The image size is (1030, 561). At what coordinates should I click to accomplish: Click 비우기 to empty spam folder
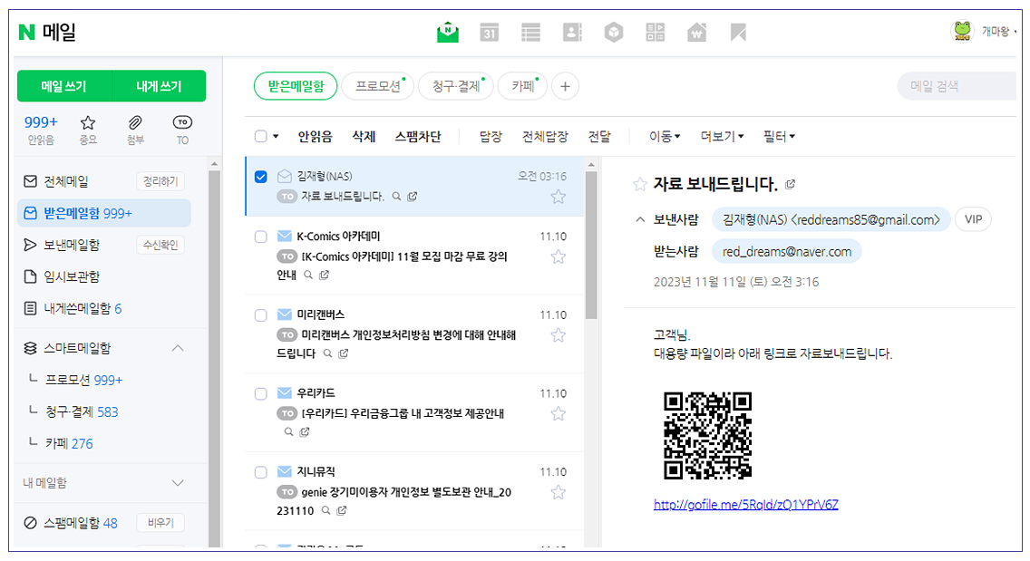160,523
